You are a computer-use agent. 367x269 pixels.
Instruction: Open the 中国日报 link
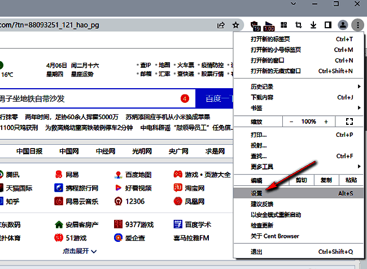(x=29, y=151)
